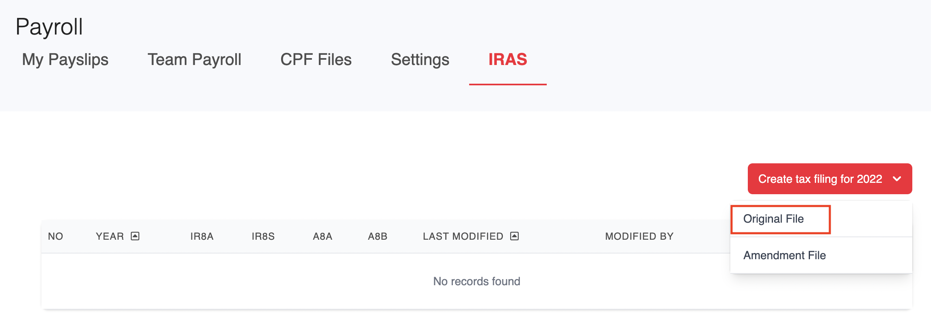
Task: Click the A8A column header
Action: coord(323,236)
